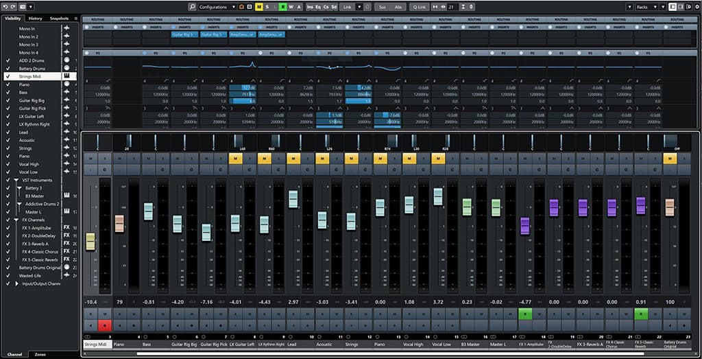
Task: Deactivate all mutes with yellow M button
Action: [258, 6]
